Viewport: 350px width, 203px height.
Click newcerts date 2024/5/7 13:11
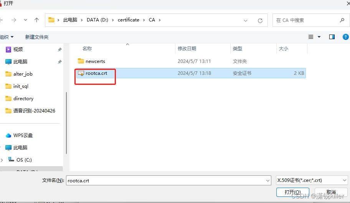[194, 61]
